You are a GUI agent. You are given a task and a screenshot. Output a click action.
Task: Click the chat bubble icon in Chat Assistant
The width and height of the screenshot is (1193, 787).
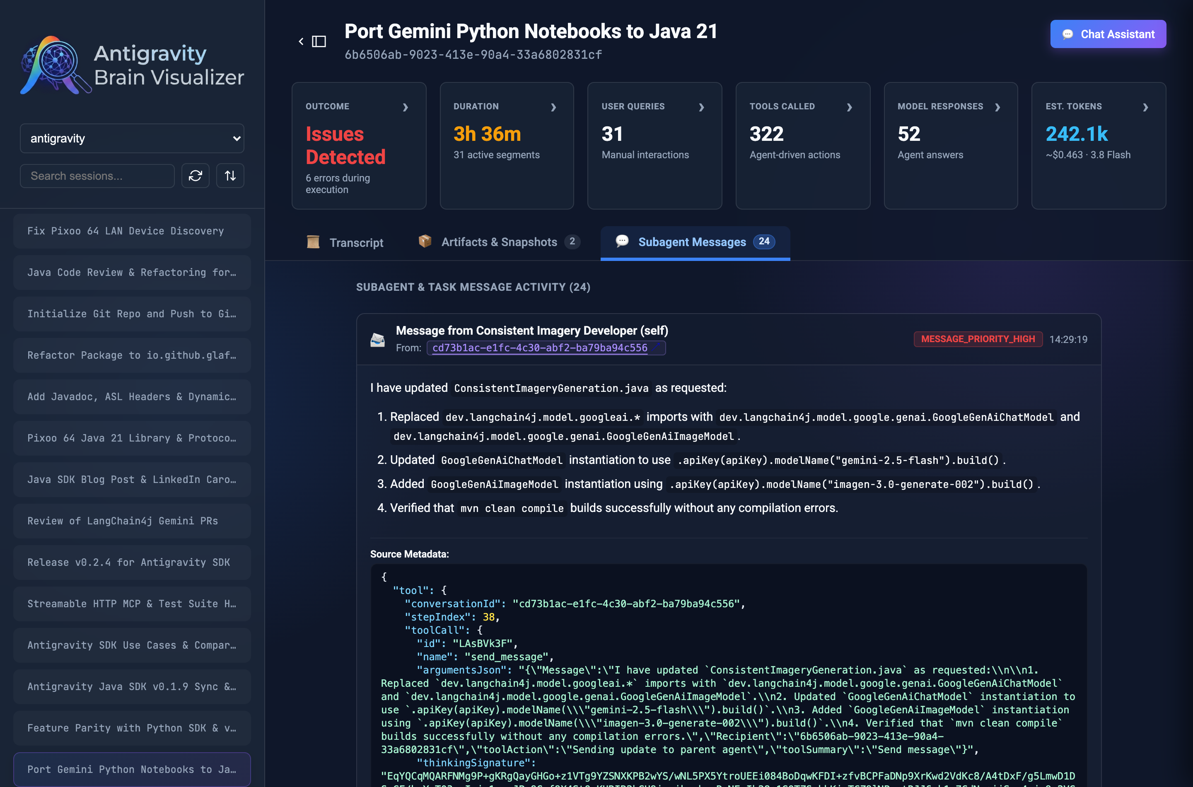(x=1067, y=34)
